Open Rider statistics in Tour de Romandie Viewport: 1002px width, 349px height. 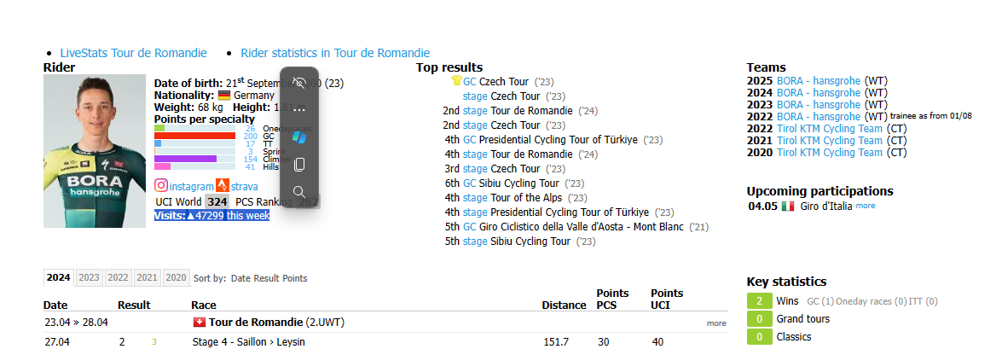coord(335,53)
